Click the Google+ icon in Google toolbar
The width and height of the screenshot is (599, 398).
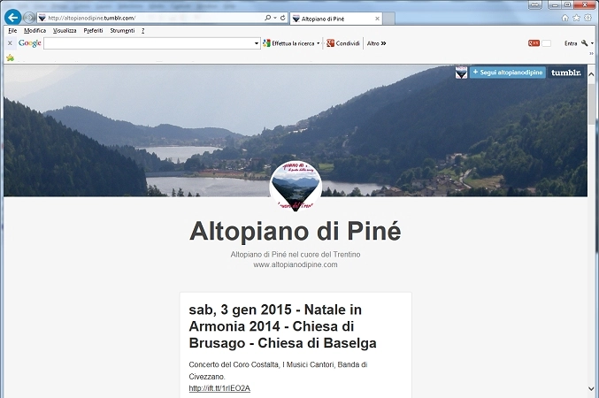pyautogui.click(x=534, y=43)
